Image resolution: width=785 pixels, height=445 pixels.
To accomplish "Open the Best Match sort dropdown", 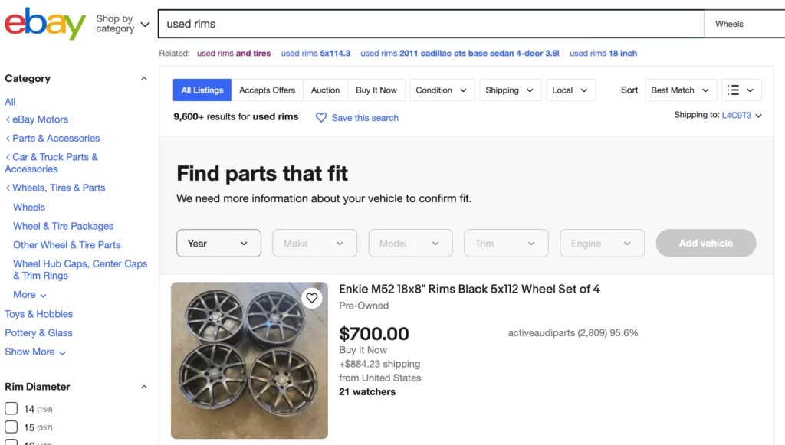I will [681, 90].
